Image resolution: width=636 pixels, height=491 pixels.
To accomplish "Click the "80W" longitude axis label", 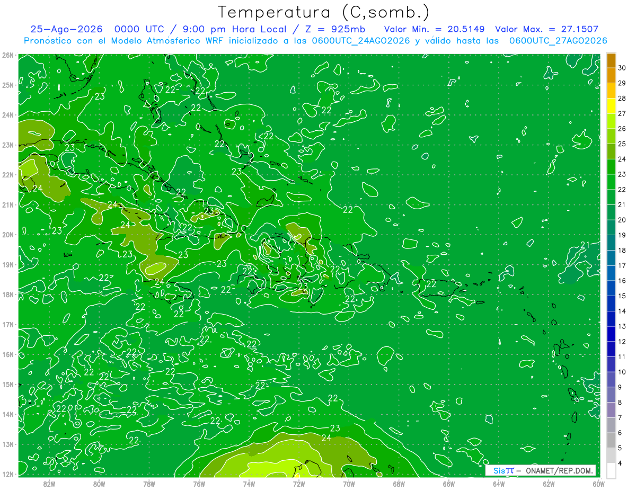I will (x=99, y=484).
